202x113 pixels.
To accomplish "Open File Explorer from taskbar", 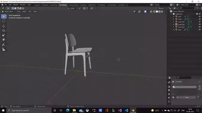I will tap(74, 110).
